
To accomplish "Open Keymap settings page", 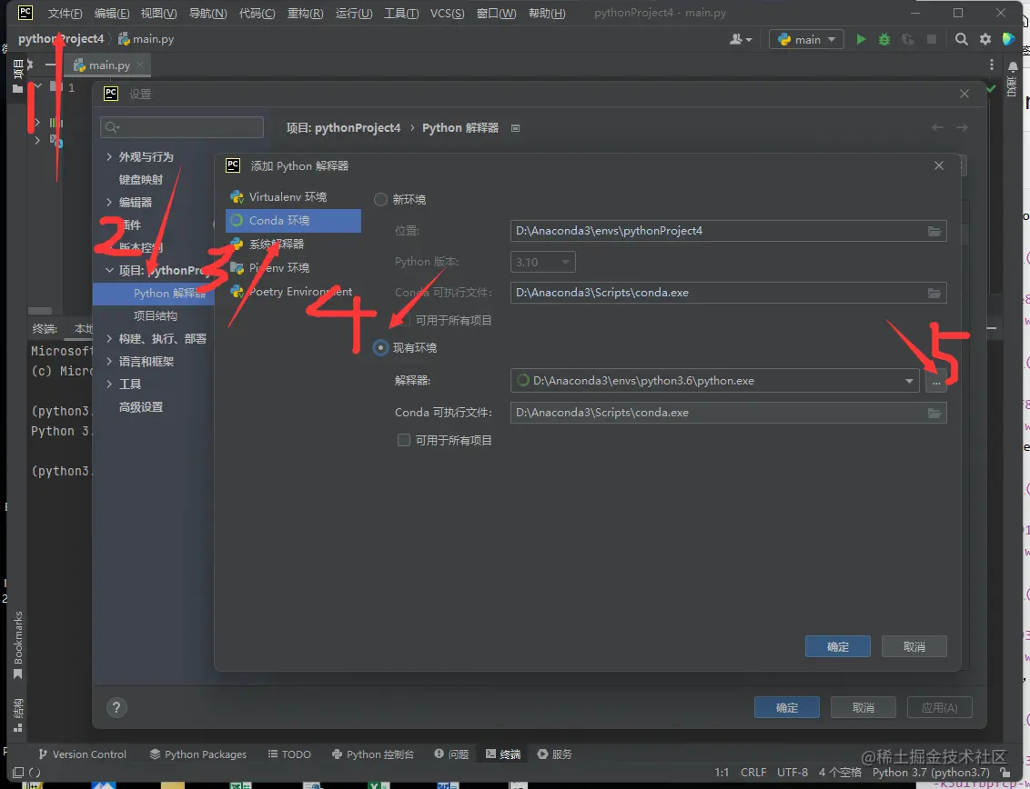I will click(140, 180).
